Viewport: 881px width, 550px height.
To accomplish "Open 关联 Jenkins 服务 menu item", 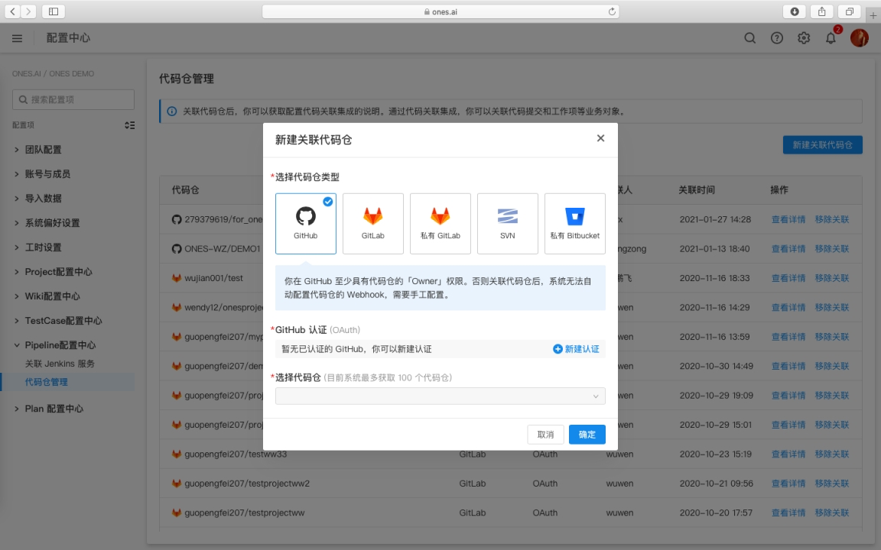I will click(x=60, y=364).
